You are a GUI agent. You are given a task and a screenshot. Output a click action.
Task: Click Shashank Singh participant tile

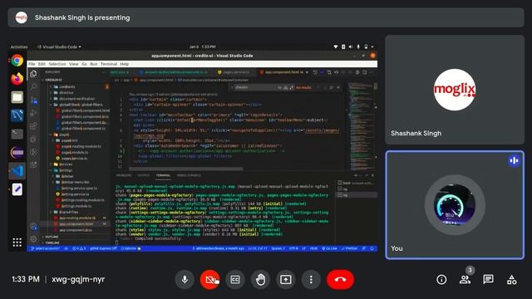[455, 90]
